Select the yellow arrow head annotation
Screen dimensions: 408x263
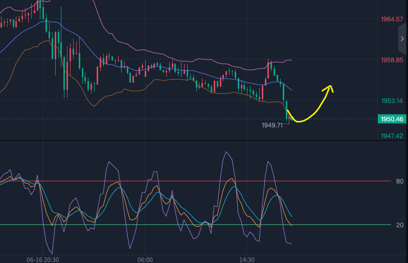[x=329, y=88]
